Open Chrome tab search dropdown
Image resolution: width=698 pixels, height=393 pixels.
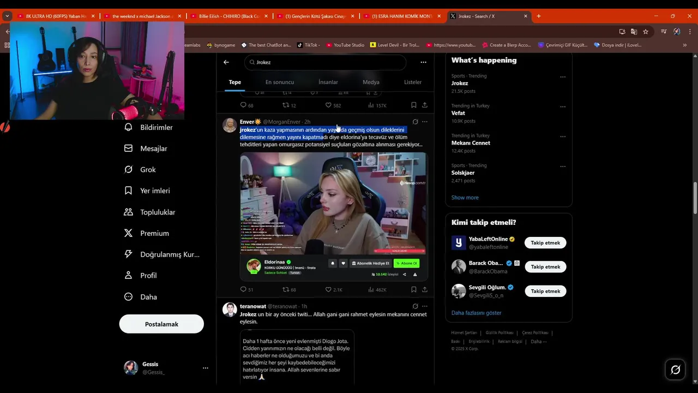click(x=7, y=16)
